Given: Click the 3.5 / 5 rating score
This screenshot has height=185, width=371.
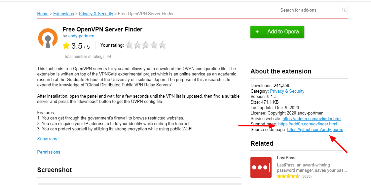Looking at the screenshot, I should click(81, 46).
